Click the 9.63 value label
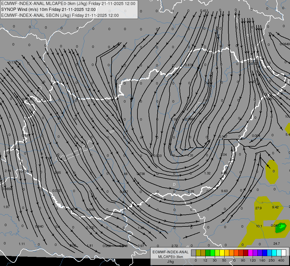This screenshot has width=290, height=266. point(224,191)
